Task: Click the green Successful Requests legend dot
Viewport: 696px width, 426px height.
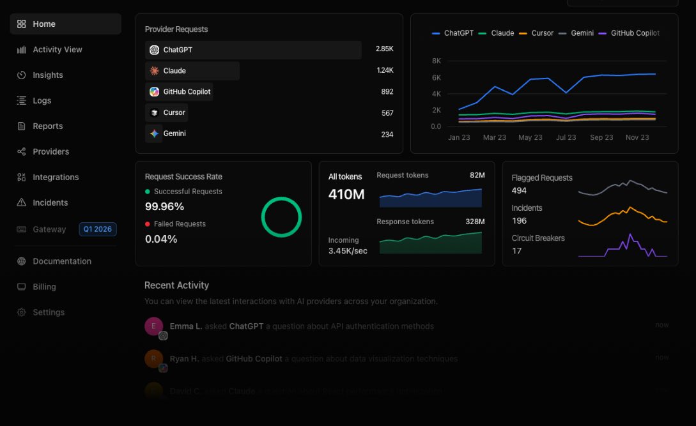Action: pos(148,192)
